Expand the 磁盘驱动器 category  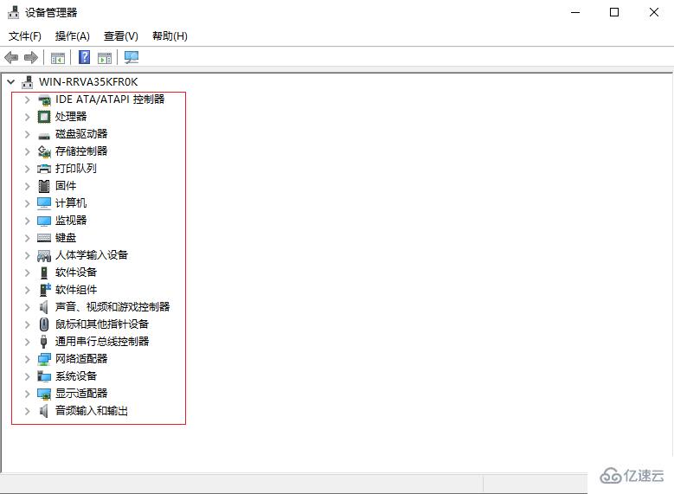point(27,134)
